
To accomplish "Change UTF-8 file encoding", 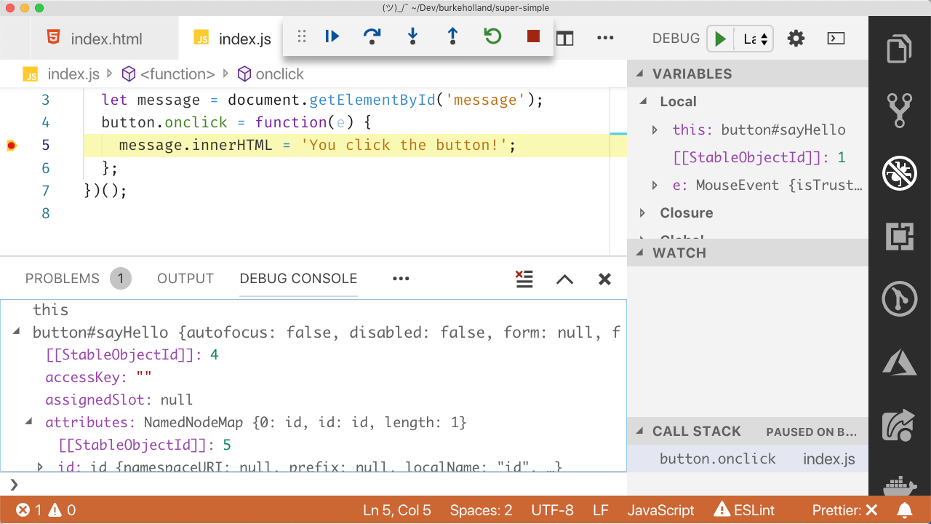I will 552,510.
